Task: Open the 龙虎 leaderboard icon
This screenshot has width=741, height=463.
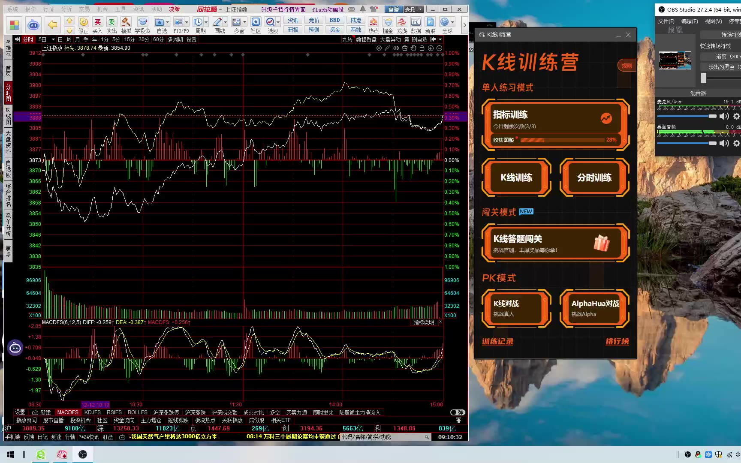Action: tap(402, 23)
